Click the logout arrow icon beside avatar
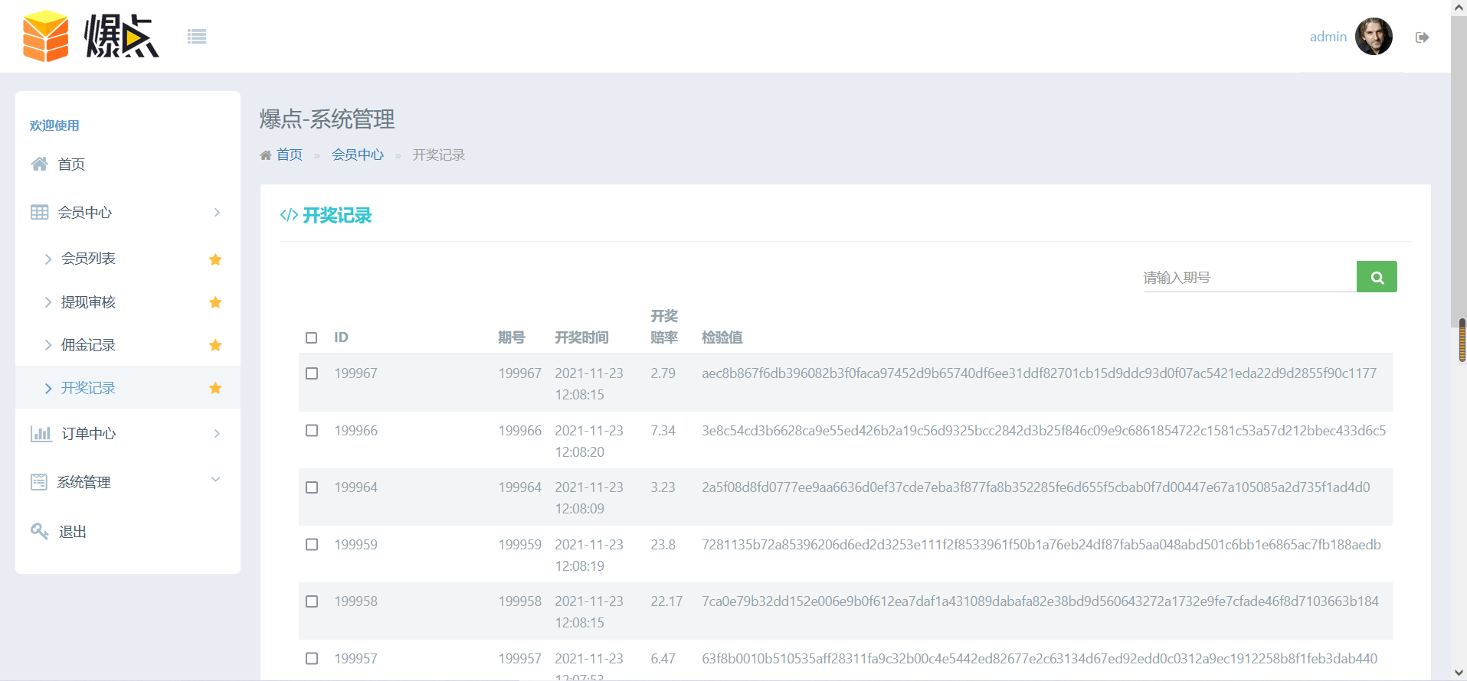This screenshot has width=1467, height=681. coord(1422,37)
